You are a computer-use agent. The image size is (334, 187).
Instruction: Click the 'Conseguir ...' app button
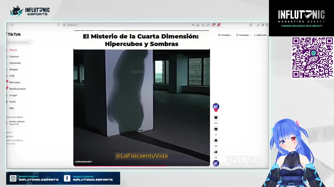point(243,35)
